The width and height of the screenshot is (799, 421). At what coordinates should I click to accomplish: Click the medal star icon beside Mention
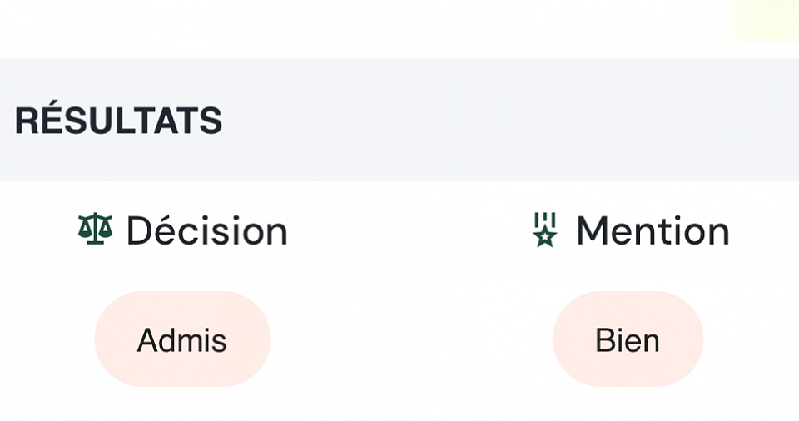pos(545,230)
